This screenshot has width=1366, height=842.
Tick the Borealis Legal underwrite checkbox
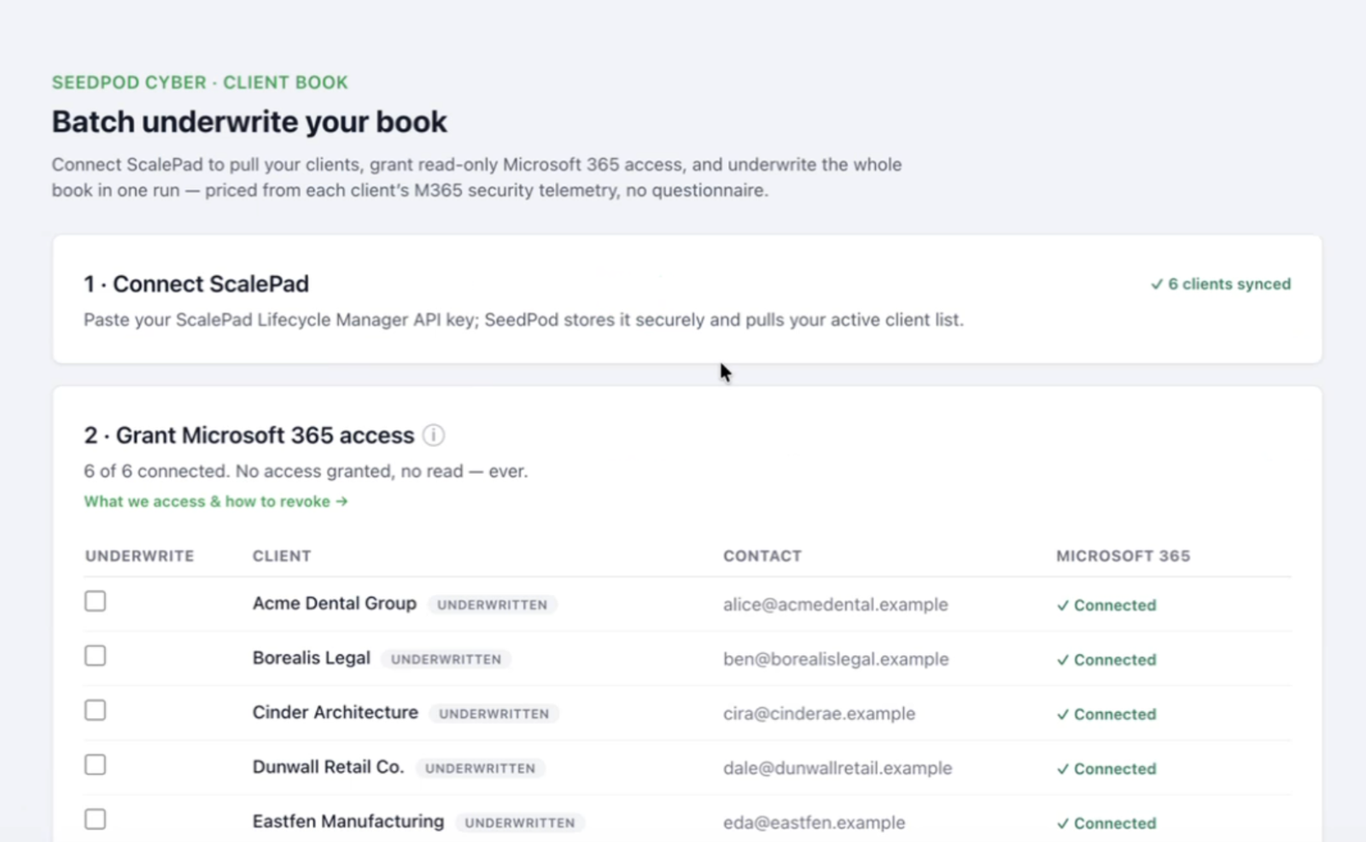click(96, 656)
